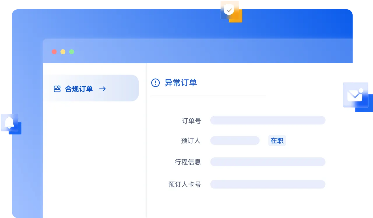This screenshot has width=373, height=218.
Task: Focus the 行程信息 input field
Action: click(x=268, y=162)
